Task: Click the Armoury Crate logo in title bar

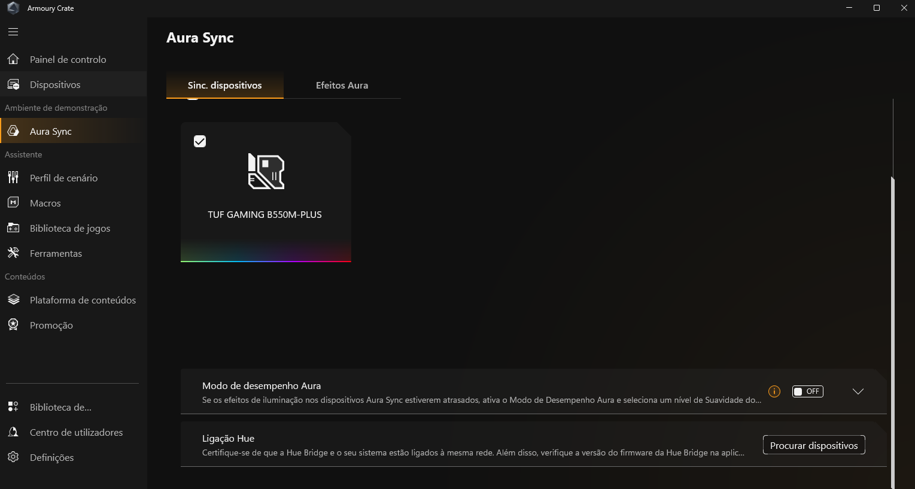Action: point(13,8)
